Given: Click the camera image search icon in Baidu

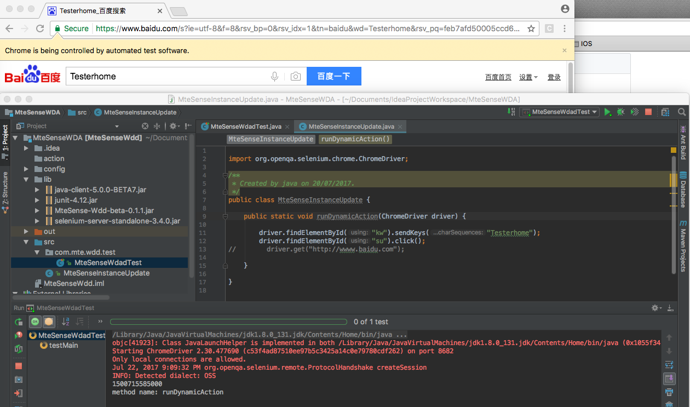Looking at the screenshot, I should click(296, 77).
